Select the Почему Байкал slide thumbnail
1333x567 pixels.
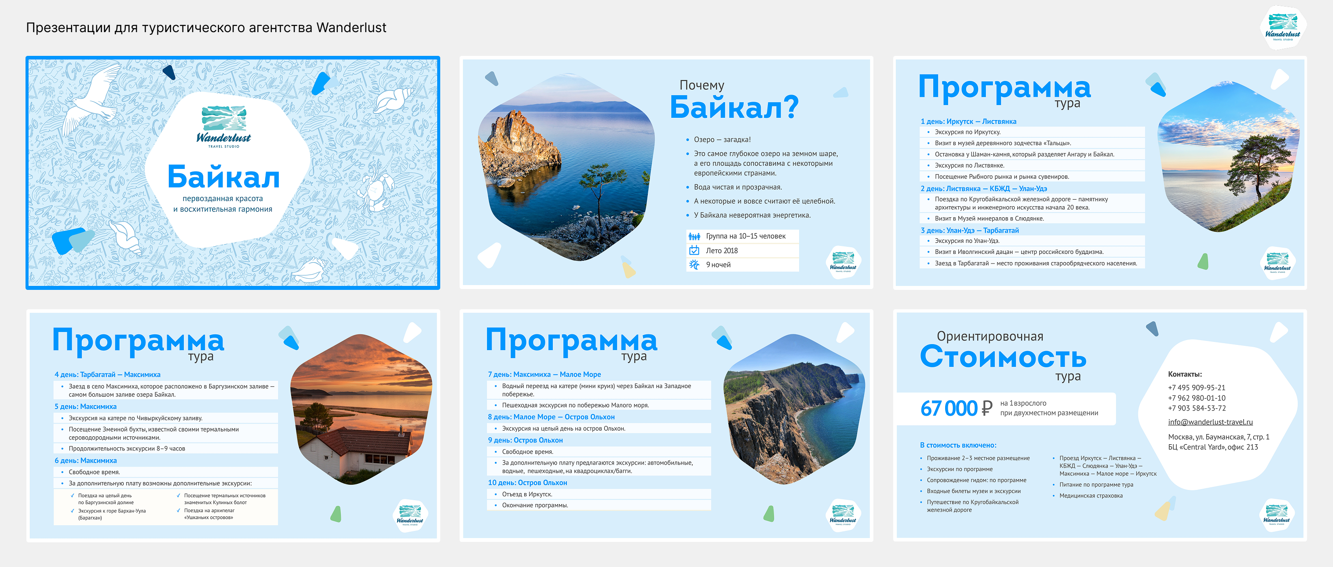click(666, 173)
